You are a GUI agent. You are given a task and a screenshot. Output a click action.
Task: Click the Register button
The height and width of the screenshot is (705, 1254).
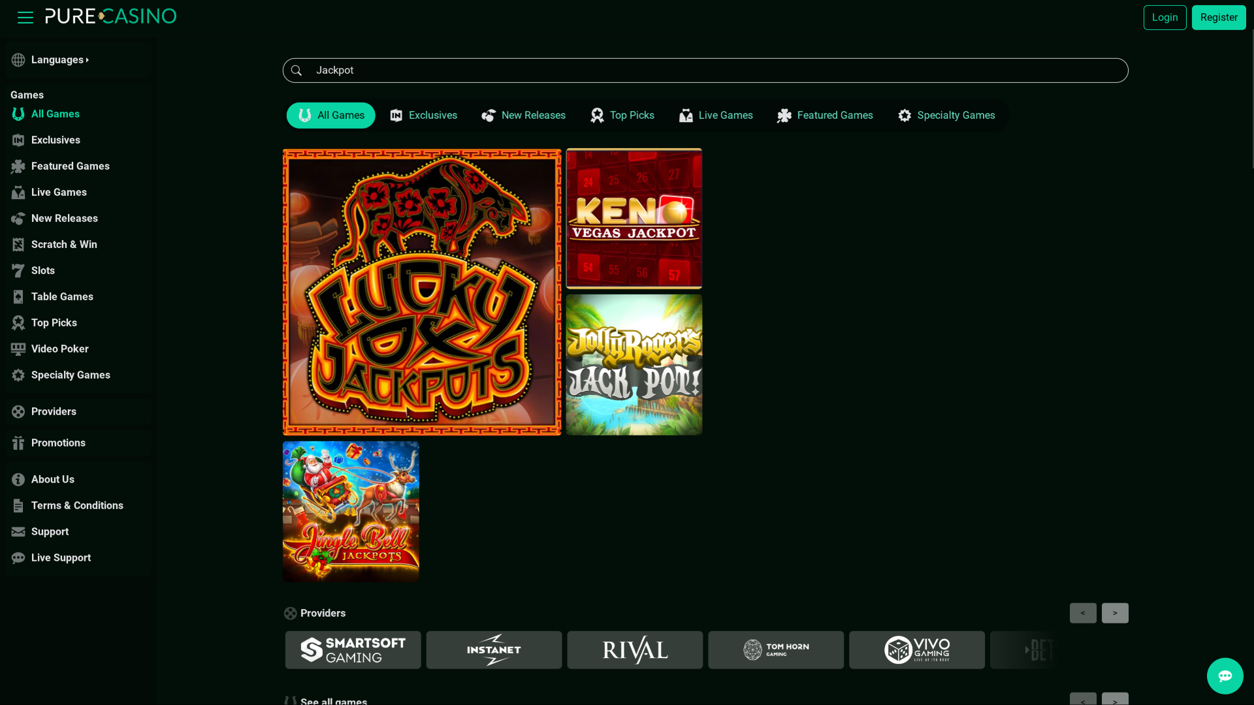[1218, 17]
